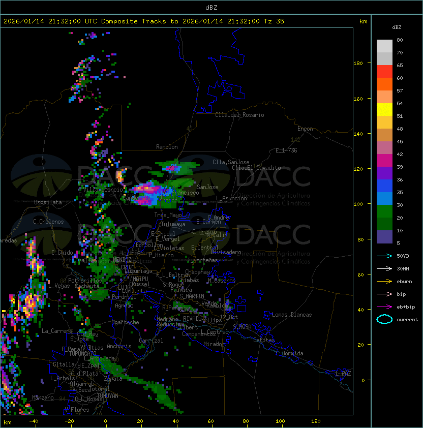Click the Anchoris place label

pos(119,346)
